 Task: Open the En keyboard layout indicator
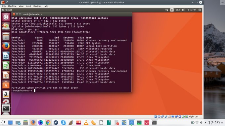coord(172,10)
